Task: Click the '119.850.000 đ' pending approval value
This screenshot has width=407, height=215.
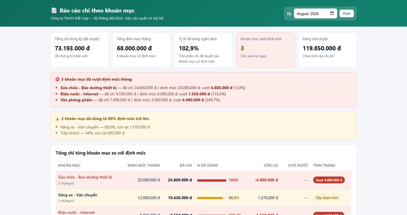Action: [x=322, y=48]
